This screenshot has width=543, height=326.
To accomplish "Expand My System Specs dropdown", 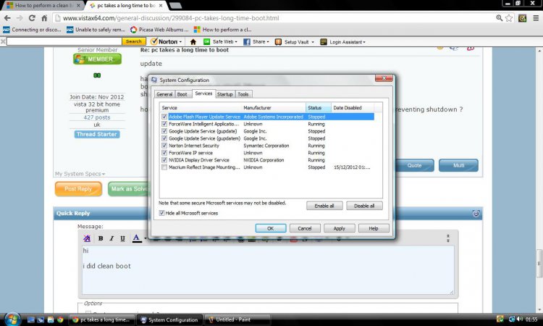I will pos(80,174).
